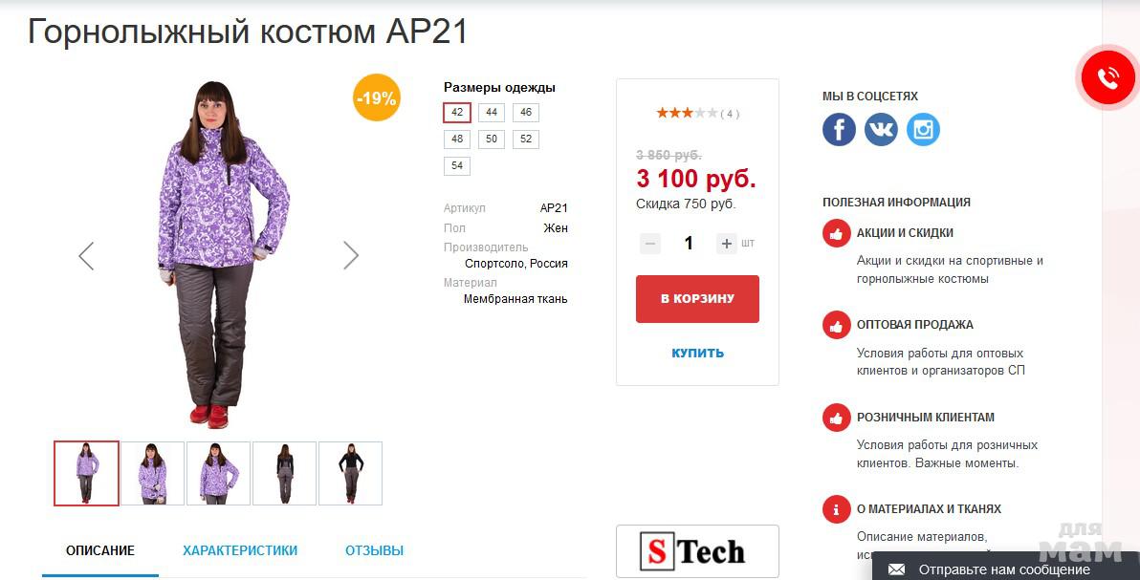The image size is (1140, 580).
Task: Open the Facebook social page icon
Action: point(839,129)
